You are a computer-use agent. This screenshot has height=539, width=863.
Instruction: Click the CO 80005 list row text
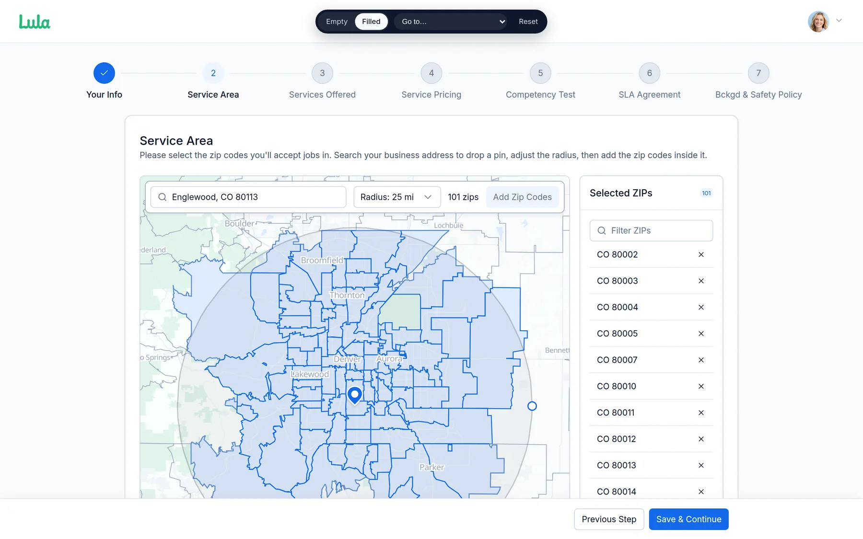pos(617,333)
